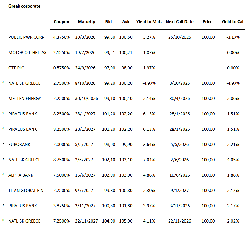Click the Coupon column header

point(61,22)
